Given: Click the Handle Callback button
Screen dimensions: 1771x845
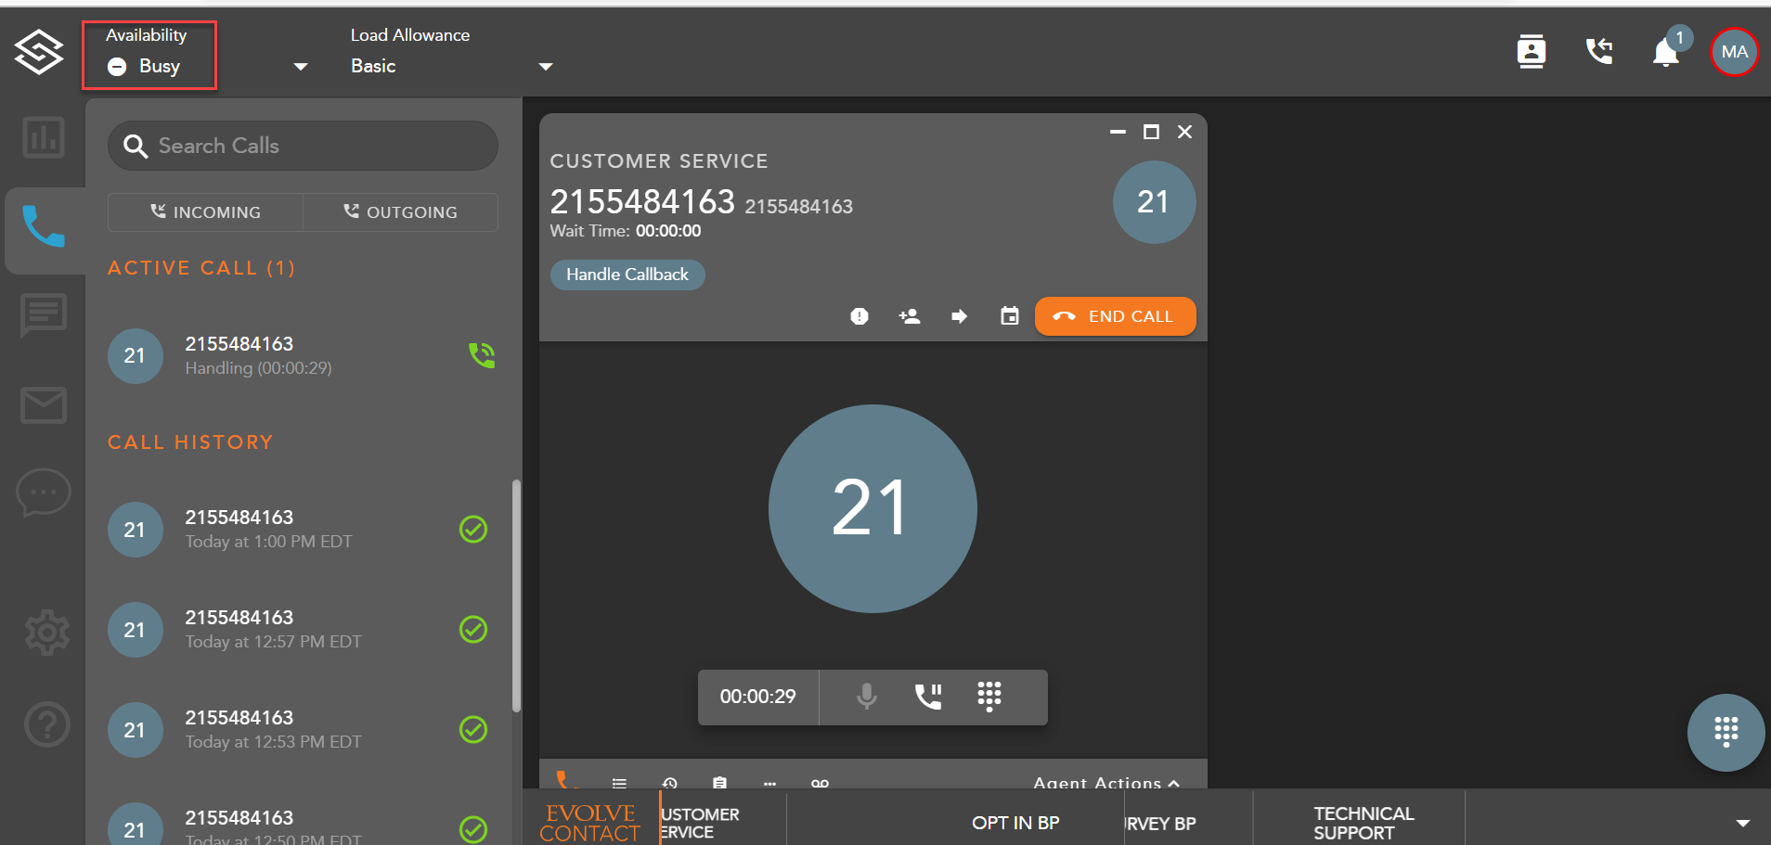Looking at the screenshot, I should pos(627,275).
